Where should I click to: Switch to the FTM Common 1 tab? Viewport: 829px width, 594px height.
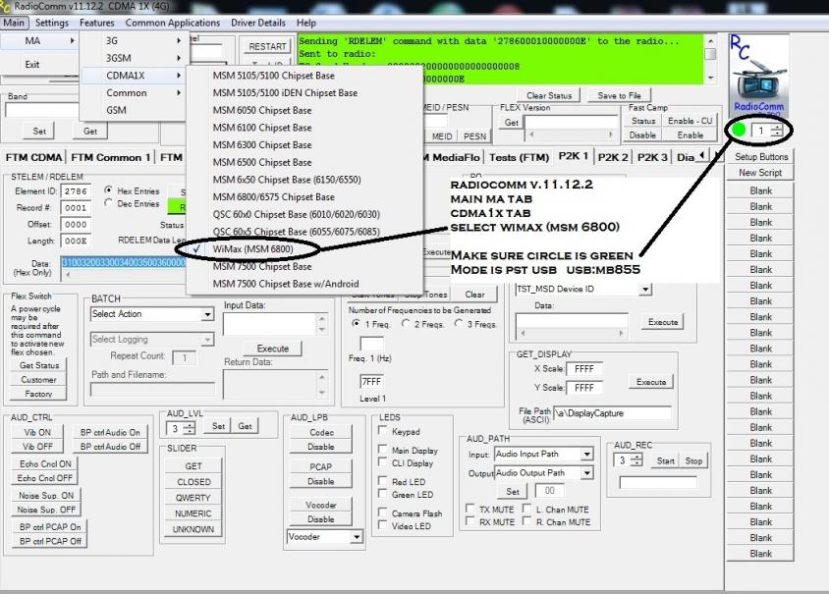(110, 157)
